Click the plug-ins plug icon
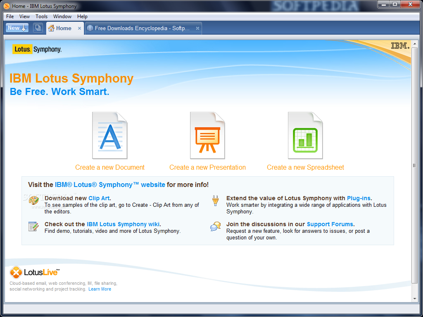 tap(215, 201)
